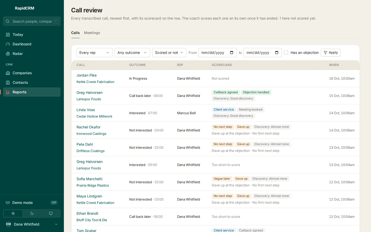Open Dashboard via its gauge icon
The height and width of the screenshot is (232, 371).
coord(8,44)
